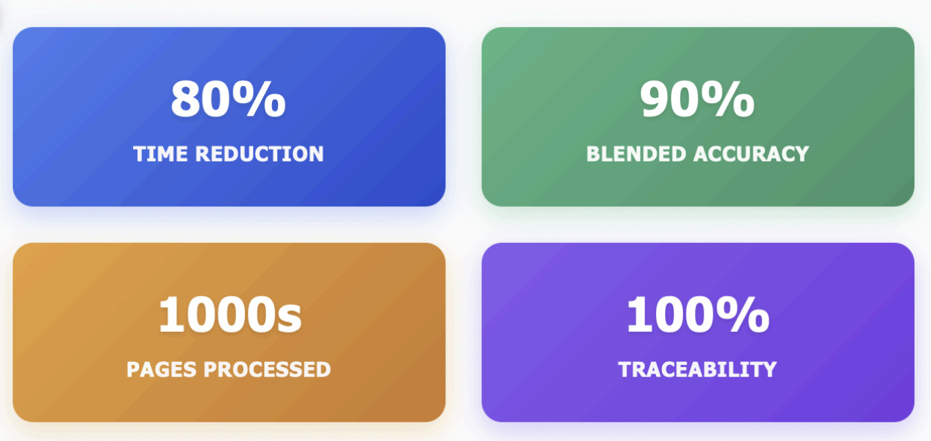Select the 1000s number
This screenshot has width=931, height=441.
click(x=229, y=314)
